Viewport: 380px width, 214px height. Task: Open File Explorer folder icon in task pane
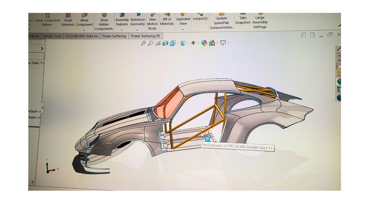[339, 66]
